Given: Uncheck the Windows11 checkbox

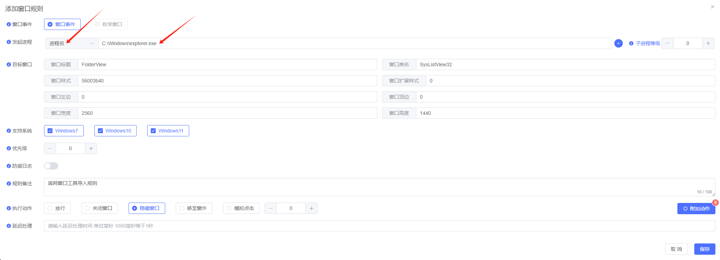Looking at the screenshot, I should pos(153,131).
